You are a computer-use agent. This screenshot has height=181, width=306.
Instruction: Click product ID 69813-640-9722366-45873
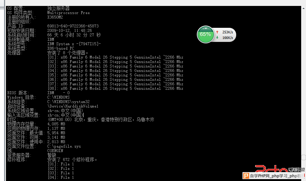[x=73, y=26]
